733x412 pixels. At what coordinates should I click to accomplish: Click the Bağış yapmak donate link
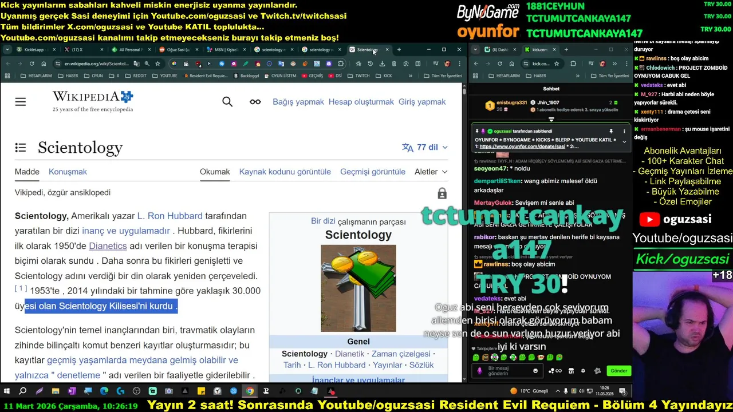pyautogui.click(x=298, y=102)
